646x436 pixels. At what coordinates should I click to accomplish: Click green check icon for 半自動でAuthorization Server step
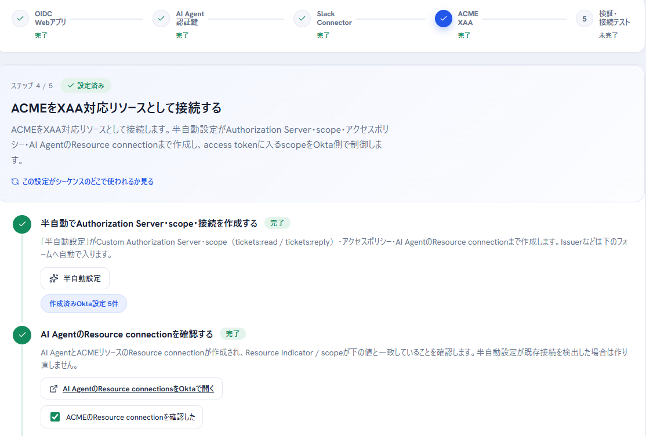pos(22,224)
